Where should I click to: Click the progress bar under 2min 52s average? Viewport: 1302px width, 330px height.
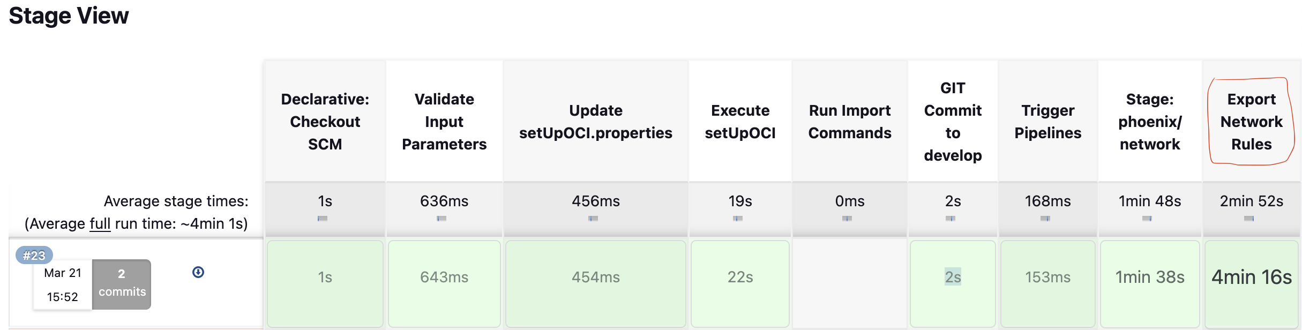pos(1249,219)
